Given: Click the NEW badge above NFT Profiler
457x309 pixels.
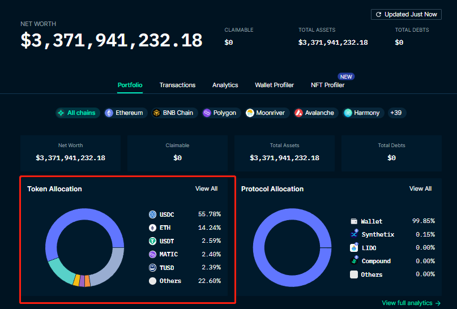Looking at the screenshot, I should pos(346,76).
